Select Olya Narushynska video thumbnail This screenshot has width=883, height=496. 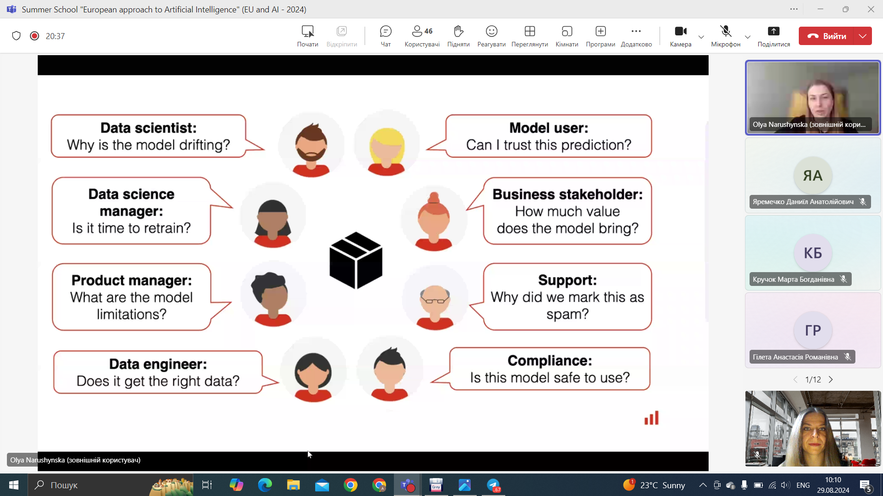[813, 97]
